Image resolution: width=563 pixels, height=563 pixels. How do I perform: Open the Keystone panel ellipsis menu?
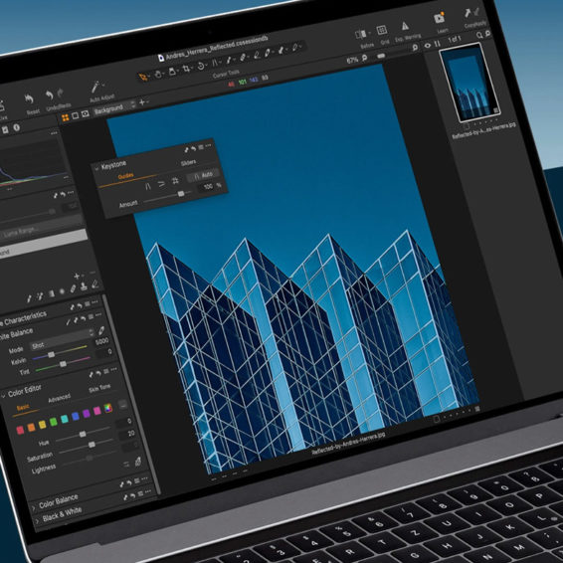209,145
